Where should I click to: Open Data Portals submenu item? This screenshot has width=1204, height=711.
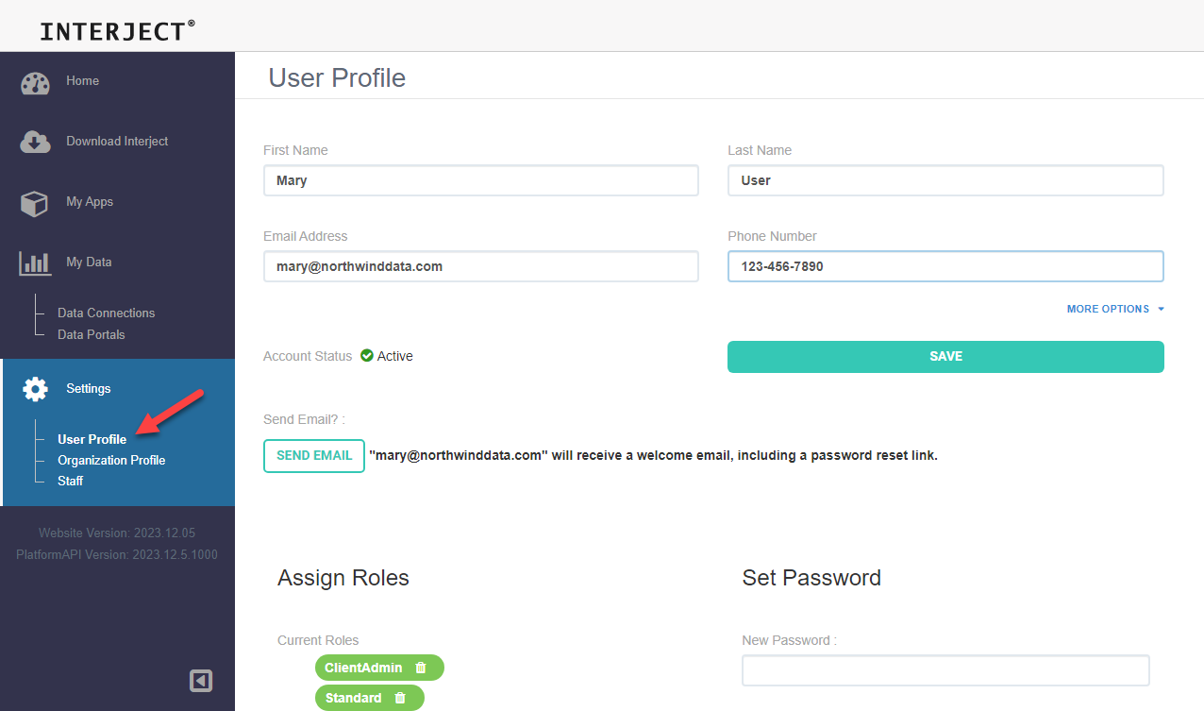(x=92, y=334)
